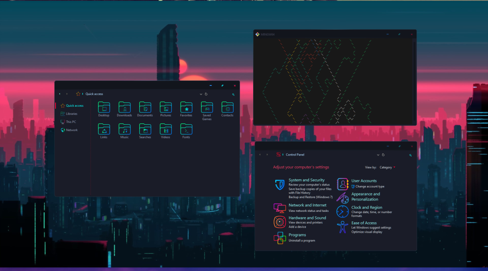Image resolution: width=488 pixels, height=271 pixels.
Task: Open the Music folder
Action: pos(124,129)
